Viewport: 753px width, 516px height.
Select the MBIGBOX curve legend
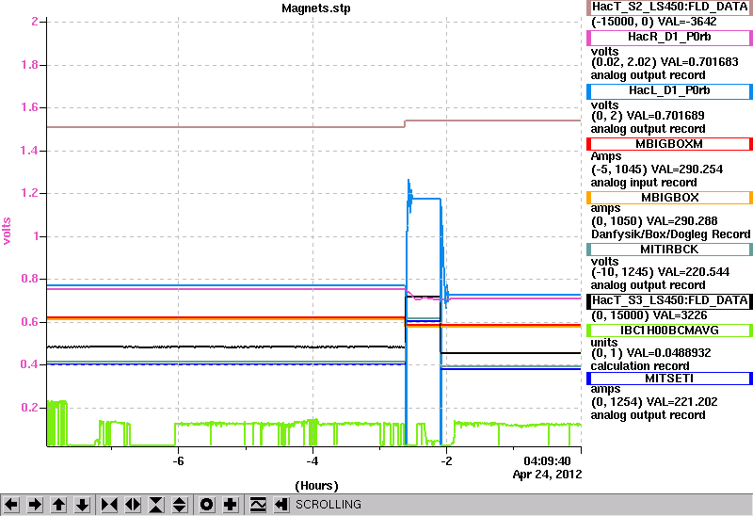tap(669, 198)
